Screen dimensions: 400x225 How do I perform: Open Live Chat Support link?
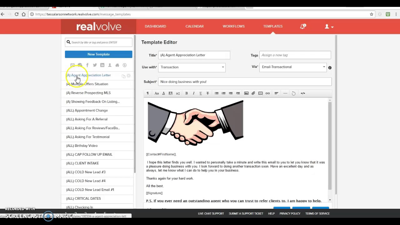tap(211, 213)
